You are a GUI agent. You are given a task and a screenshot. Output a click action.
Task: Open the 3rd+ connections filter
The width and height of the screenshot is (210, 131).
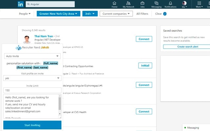[x=90, y=14]
